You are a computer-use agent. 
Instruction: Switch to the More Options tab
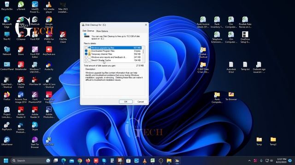(102, 31)
